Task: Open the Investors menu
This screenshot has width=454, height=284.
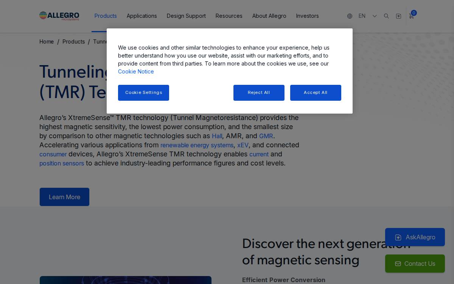Action: click(307, 16)
